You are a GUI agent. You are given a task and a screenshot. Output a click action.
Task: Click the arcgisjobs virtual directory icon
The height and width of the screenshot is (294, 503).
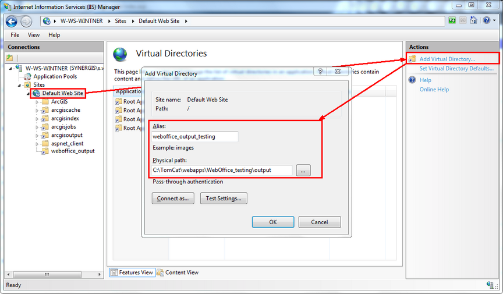point(45,127)
